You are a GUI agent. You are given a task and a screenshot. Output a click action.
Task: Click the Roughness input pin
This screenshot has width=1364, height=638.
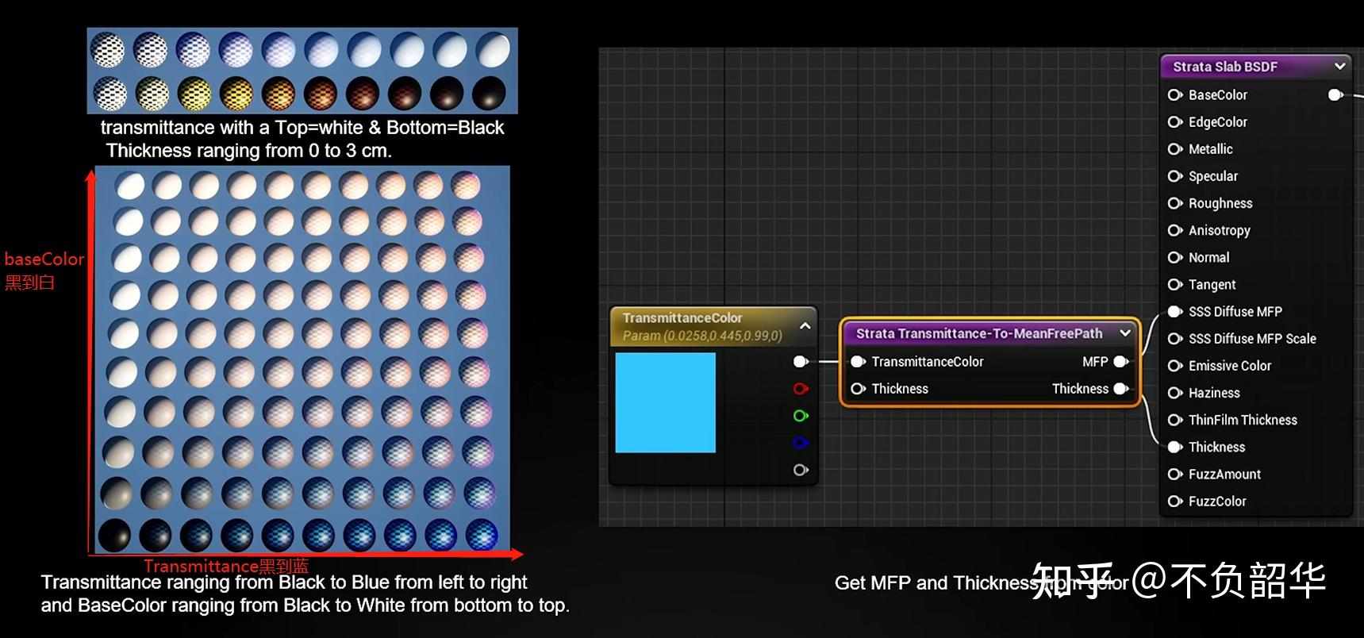pyautogui.click(x=1175, y=203)
